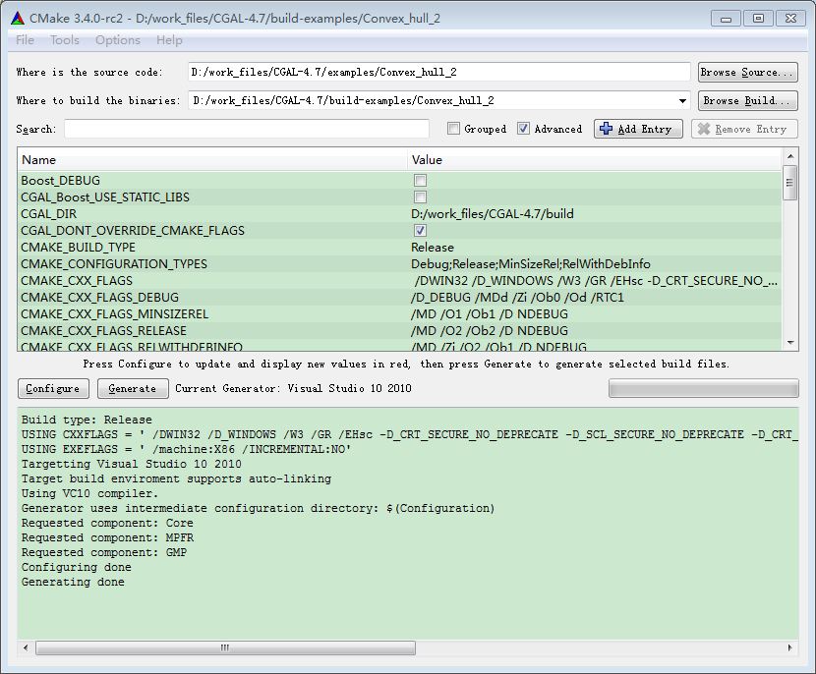Toggle the Grouped checkbox
This screenshot has width=816, height=674.
[453, 129]
